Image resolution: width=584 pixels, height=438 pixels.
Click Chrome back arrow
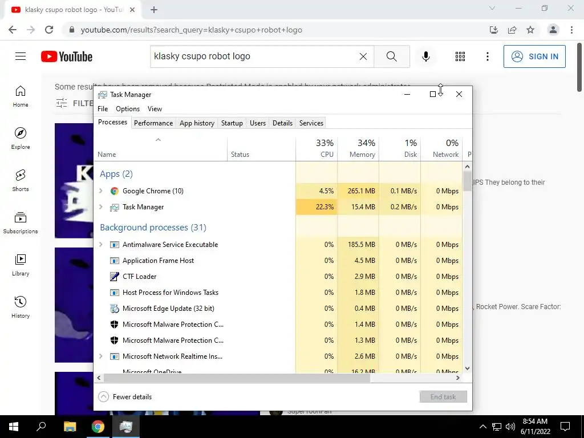[x=13, y=30]
